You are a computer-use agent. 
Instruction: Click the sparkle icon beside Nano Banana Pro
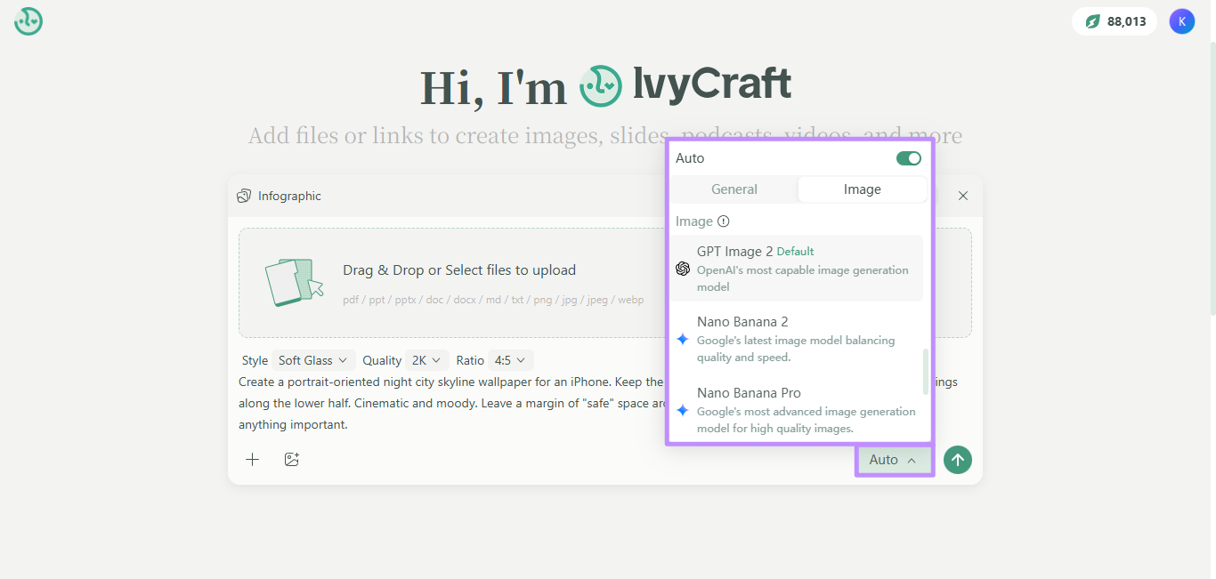point(683,411)
